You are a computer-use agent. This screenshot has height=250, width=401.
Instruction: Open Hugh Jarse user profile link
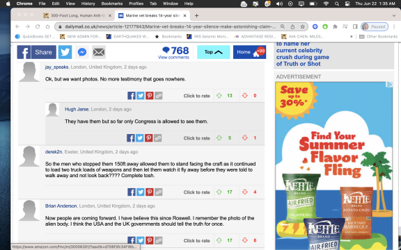(77, 109)
